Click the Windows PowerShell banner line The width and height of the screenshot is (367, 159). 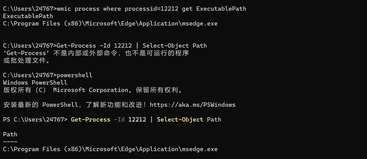pyautogui.click(x=35, y=83)
